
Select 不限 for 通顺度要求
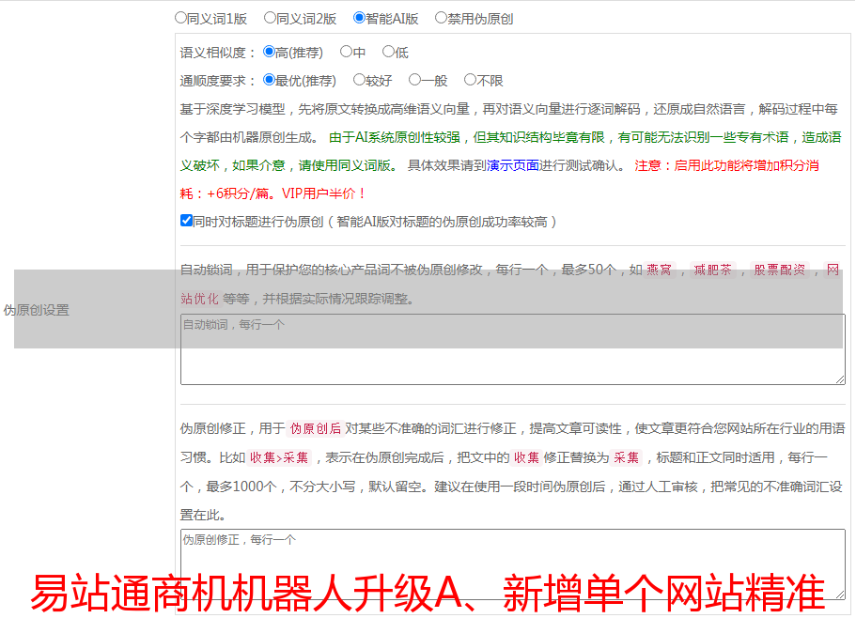[x=470, y=80]
